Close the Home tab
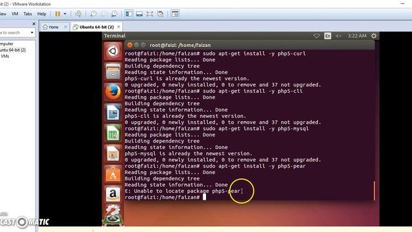 pyautogui.click(x=66, y=27)
